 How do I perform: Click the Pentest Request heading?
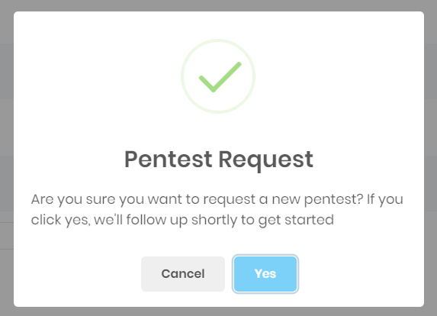(219, 160)
